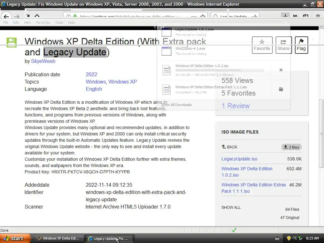Open the Tools menu
The height and width of the screenshot is (243, 324).
pos(59,22)
